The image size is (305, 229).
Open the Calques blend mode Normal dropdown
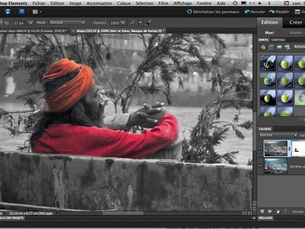[x=278, y=135]
